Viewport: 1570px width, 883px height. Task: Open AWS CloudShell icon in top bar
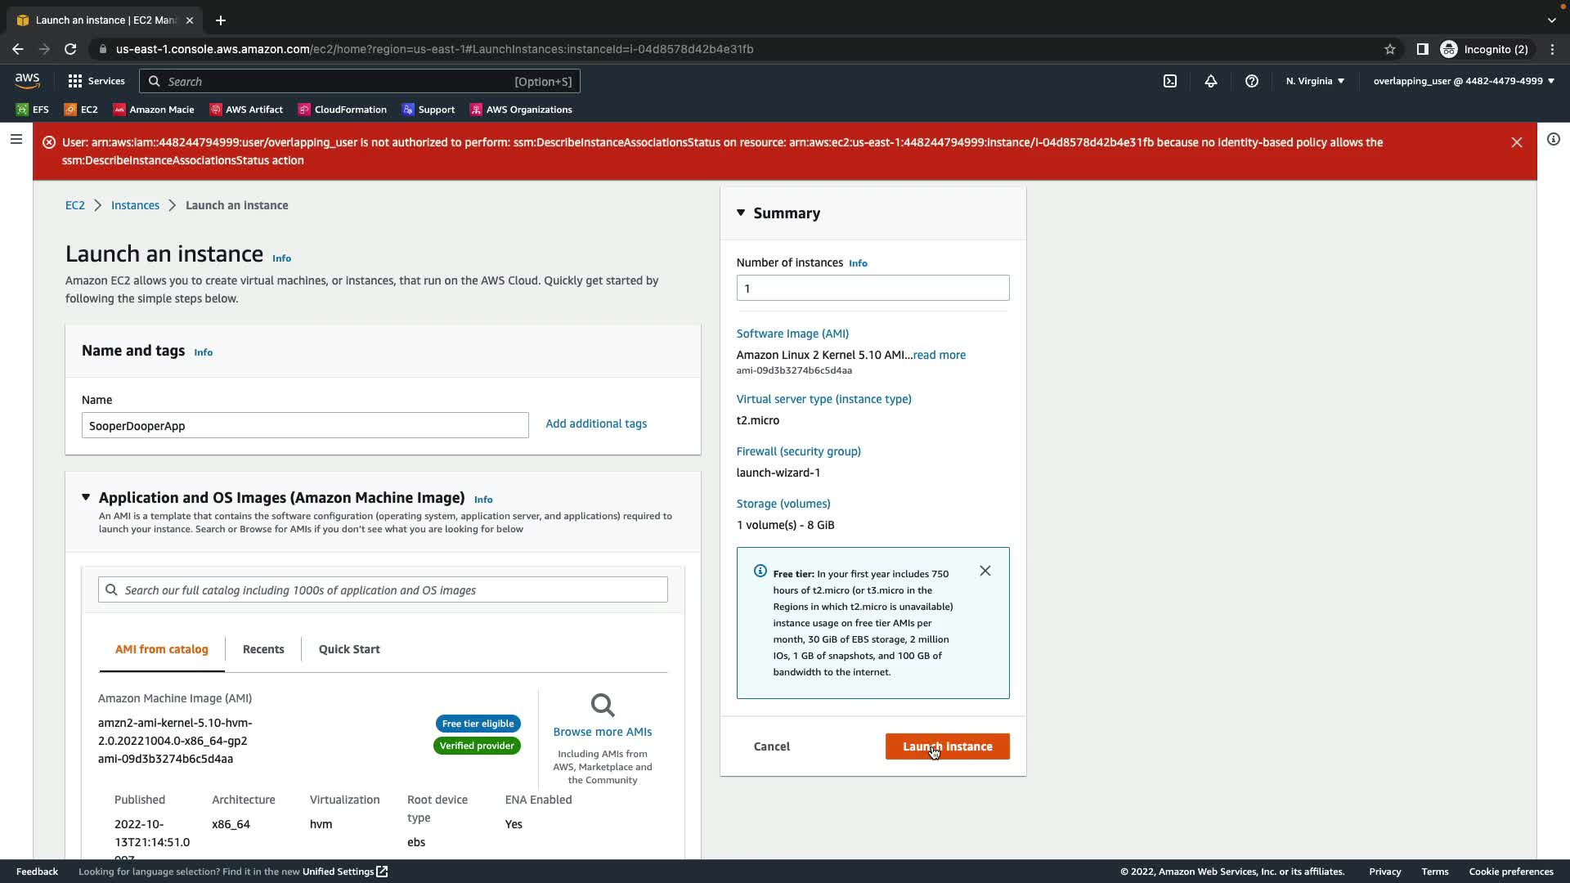(1170, 81)
